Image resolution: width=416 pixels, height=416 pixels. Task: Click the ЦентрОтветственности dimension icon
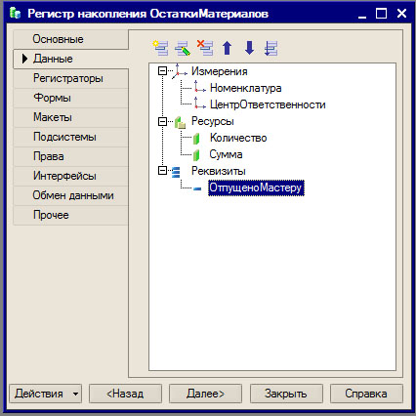pyautogui.click(x=199, y=104)
